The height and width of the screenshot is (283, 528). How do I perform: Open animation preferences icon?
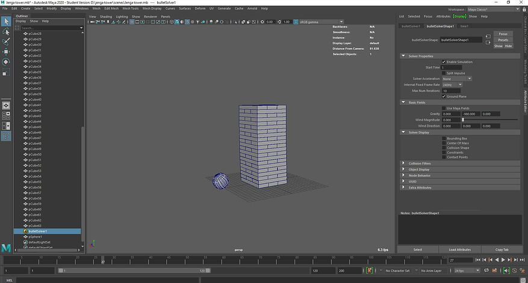(522, 270)
